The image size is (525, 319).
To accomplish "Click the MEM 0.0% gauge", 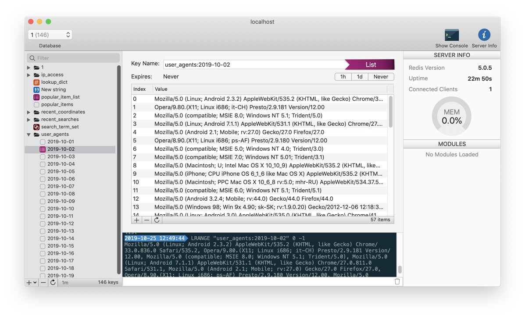I will click(x=452, y=116).
